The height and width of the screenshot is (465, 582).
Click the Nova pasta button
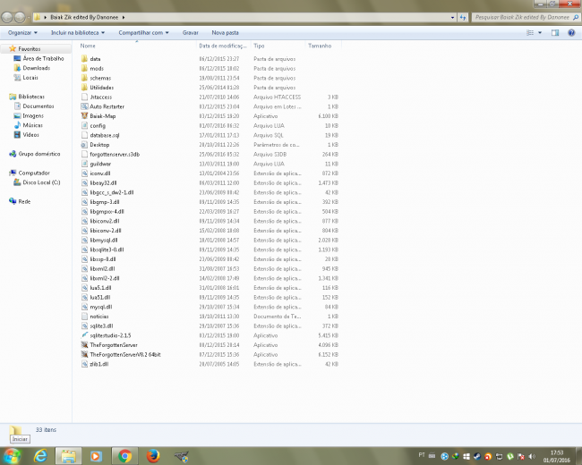coord(226,32)
